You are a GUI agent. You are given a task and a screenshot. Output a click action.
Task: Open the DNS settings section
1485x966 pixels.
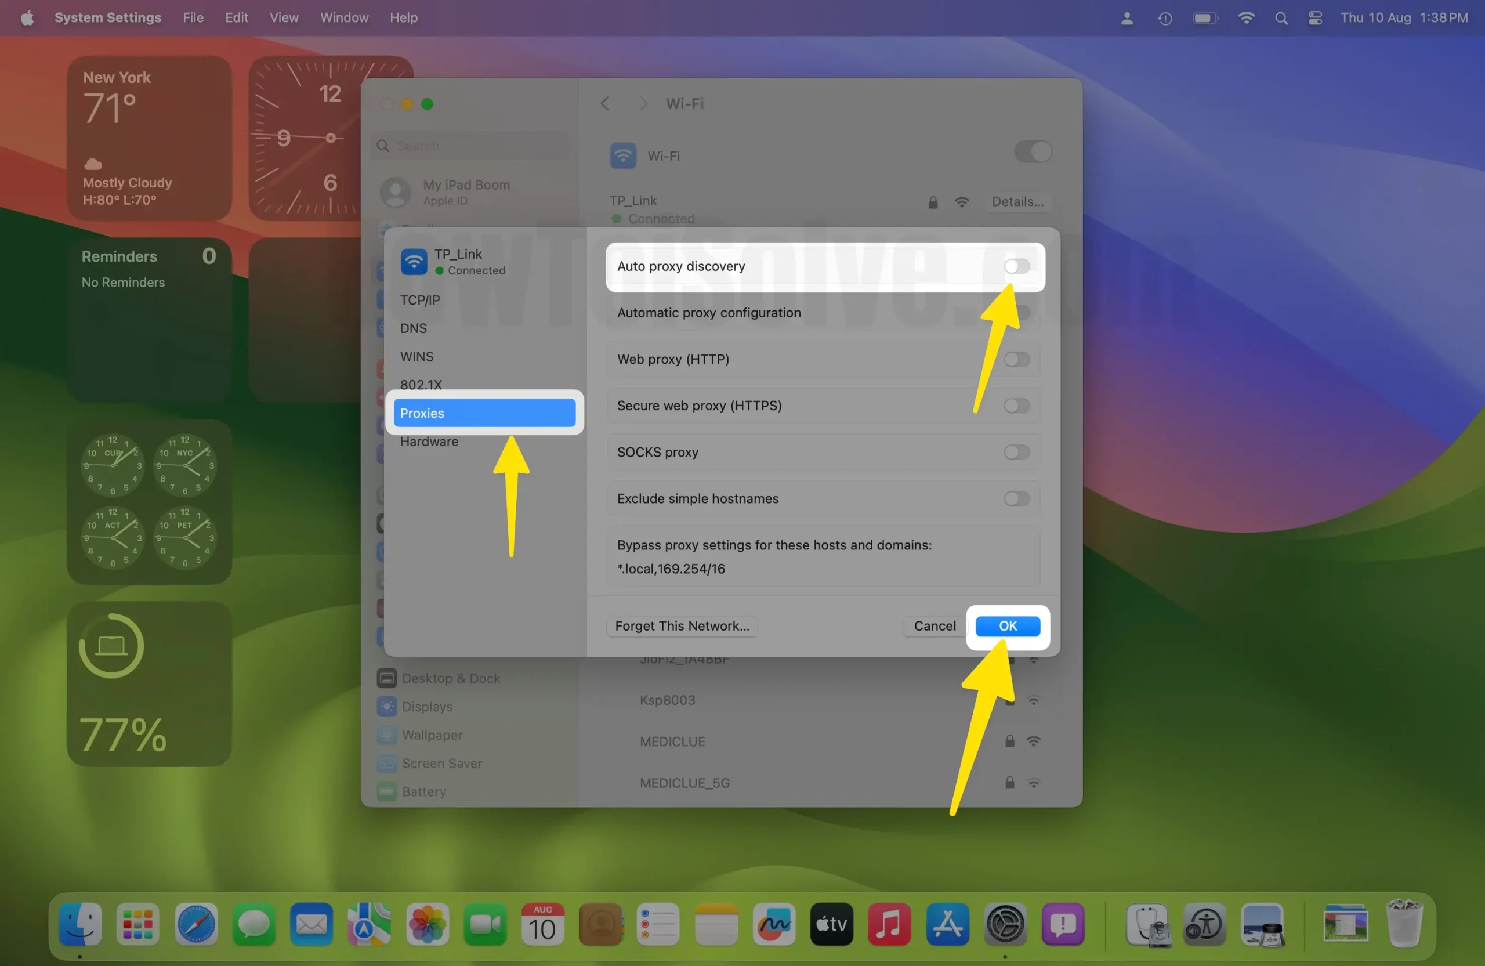point(415,327)
